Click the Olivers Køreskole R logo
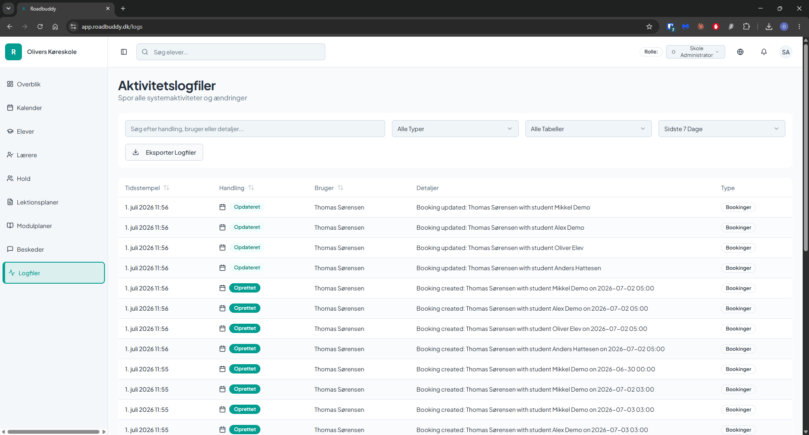This screenshot has height=435, width=809. click(x=13, y=52)
